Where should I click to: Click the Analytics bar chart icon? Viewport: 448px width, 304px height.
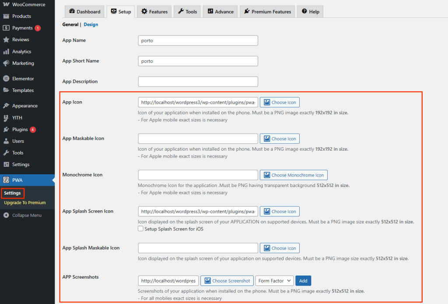[x=6, y=52]
